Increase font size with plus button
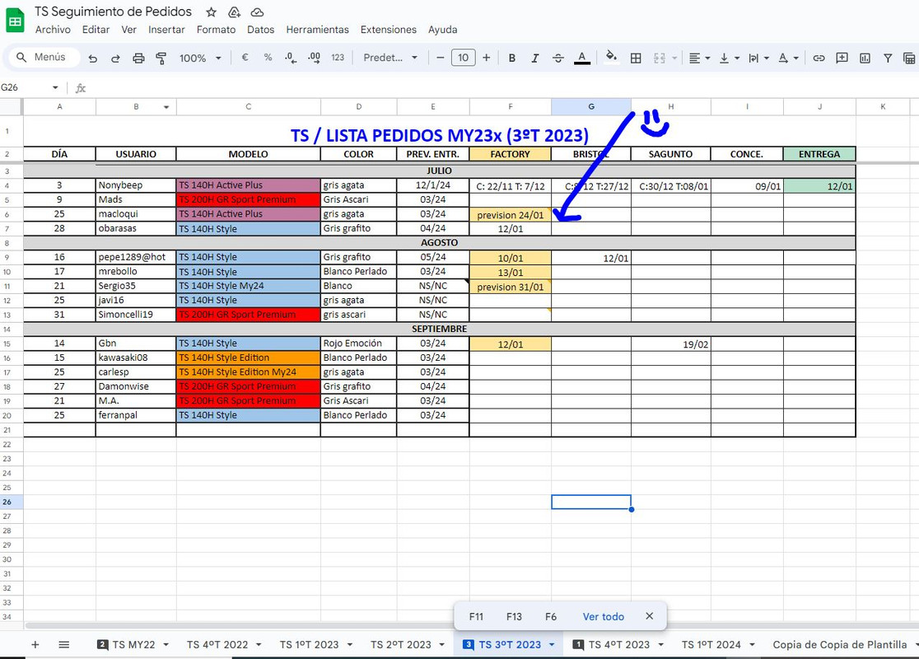 [486, 58]
